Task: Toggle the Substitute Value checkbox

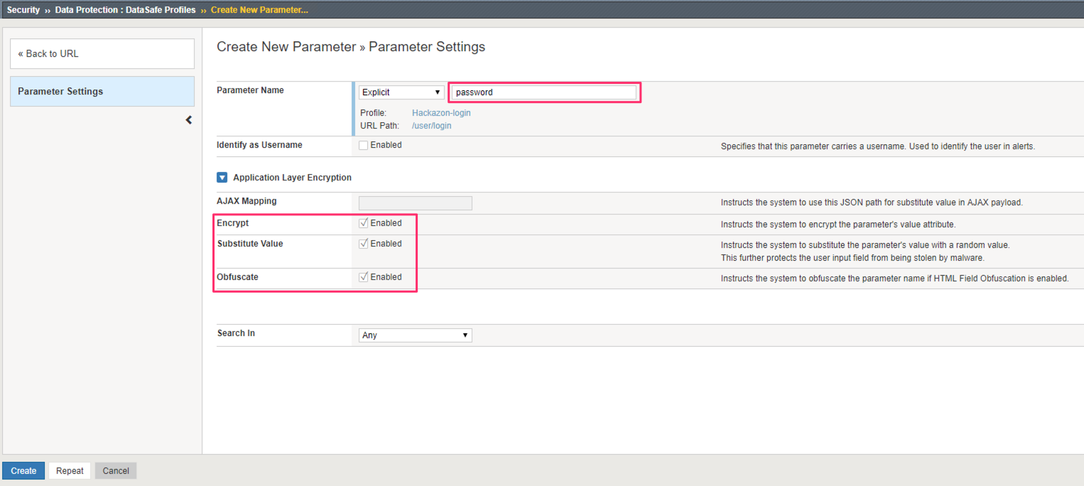Action: click(x=364, y=244)
